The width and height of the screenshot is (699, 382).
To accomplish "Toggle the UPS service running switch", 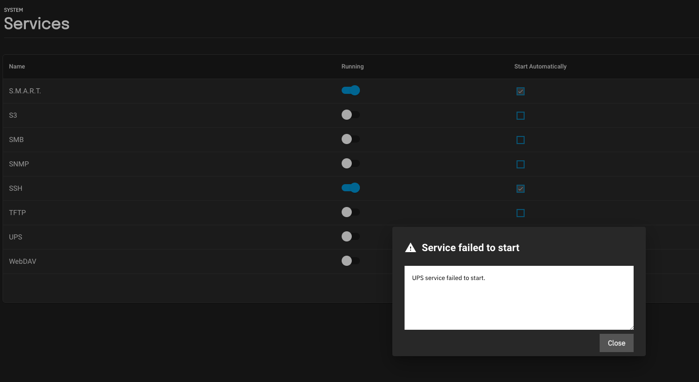I will pyautogui.click(x=351, y=237).
